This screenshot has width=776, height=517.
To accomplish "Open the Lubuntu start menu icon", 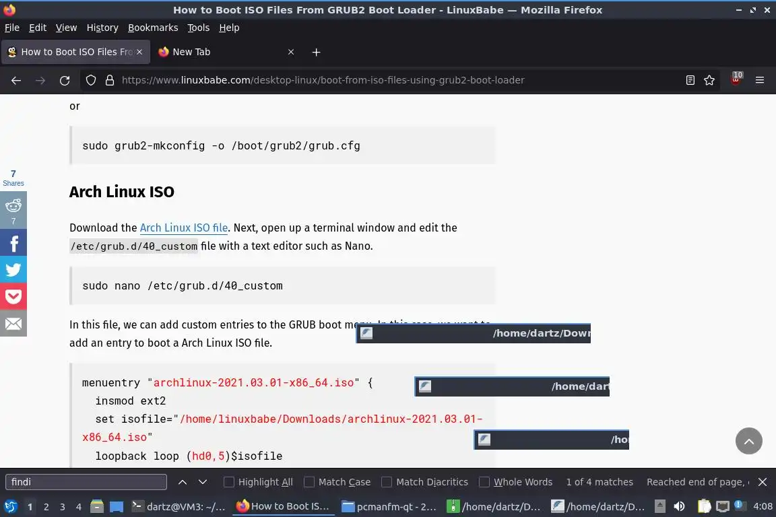I will click(10, 506).
